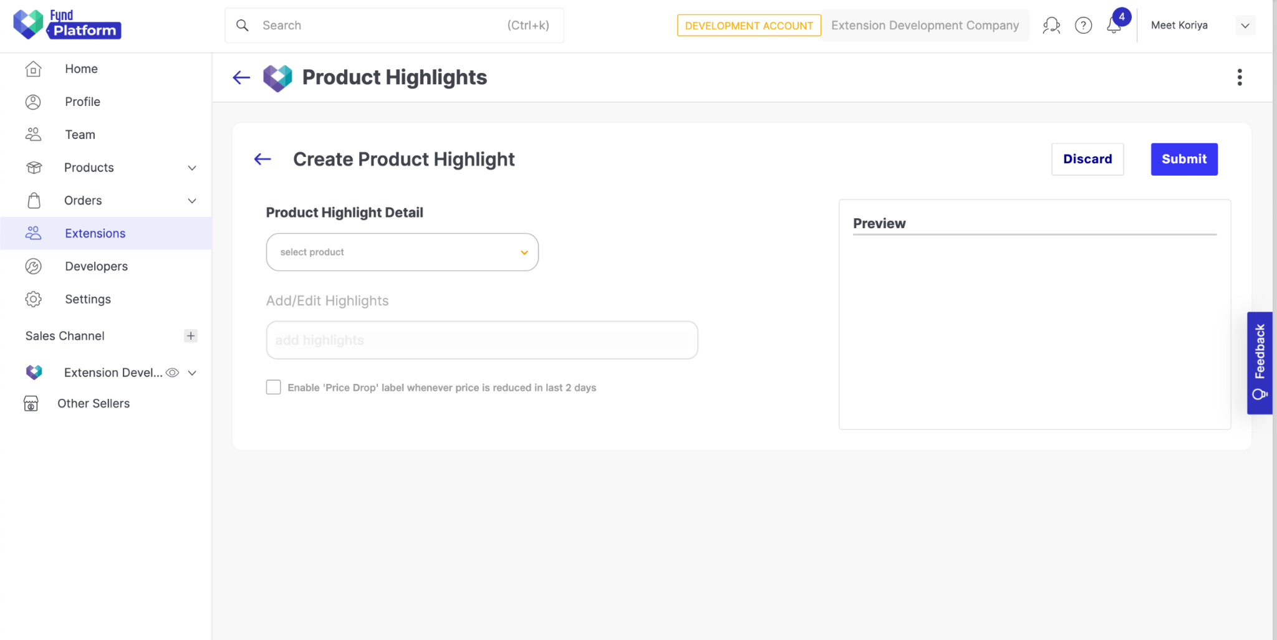1277x640 pixels.
Task: Expand the Orders submenu chevron
Action: click(x=192, y=201)
